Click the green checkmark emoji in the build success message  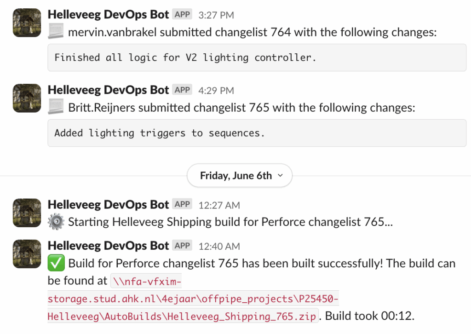point(56,263)
